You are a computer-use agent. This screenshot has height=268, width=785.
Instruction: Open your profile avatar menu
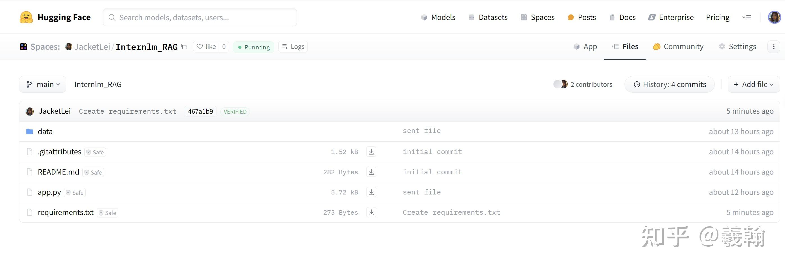(x=773, y=17)
